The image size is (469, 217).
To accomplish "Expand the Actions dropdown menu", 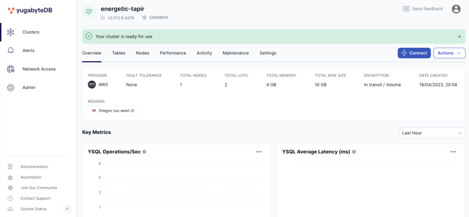I will pos(449,53).
